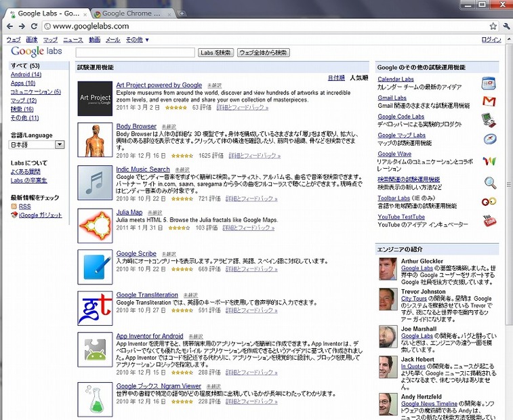Select the Google Labs tab

(48, 14)
